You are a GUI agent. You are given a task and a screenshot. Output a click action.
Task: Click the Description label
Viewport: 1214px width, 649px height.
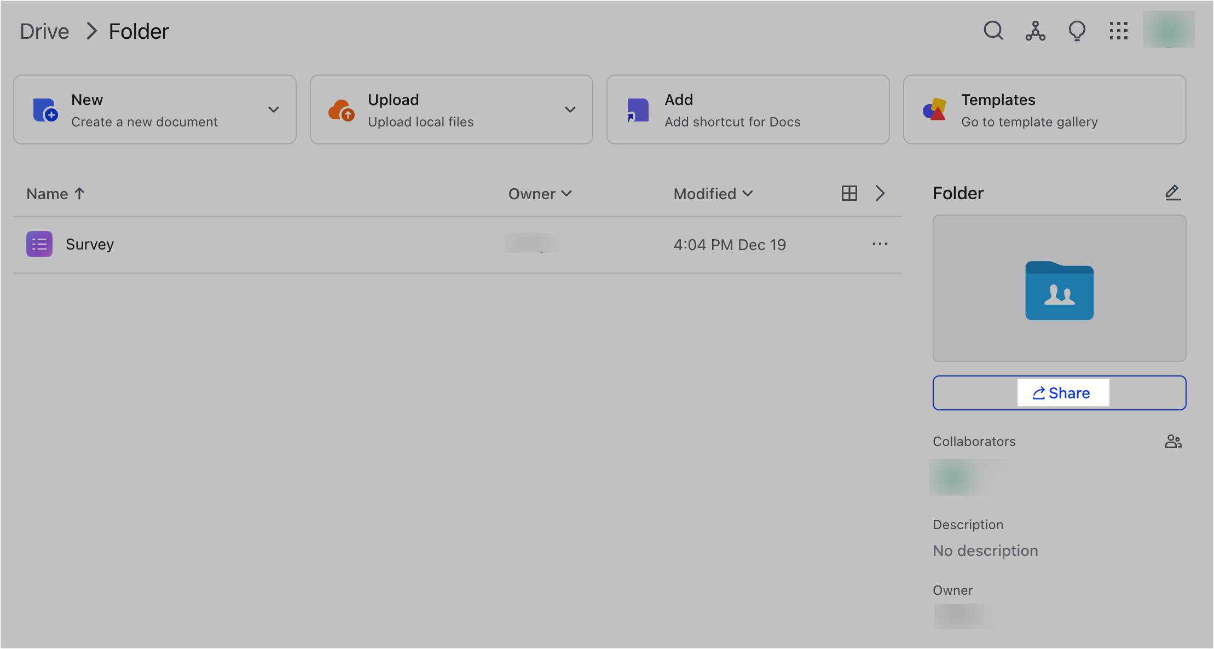coord(968,525)
